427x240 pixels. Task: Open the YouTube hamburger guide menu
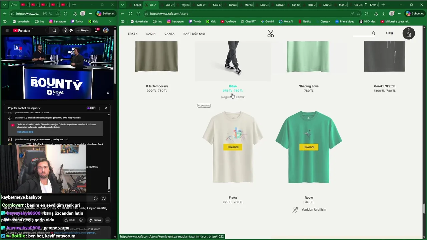coord(7,30)
